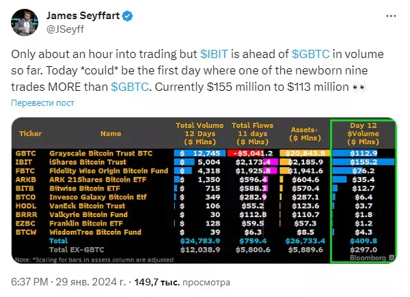Click the GBTC row in the table
This screenshot has width=410, height=297.
205,154
